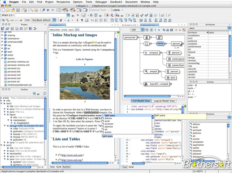Click the insert paragraph pilcrow icon
232x173 pixels.
pyautogui.click(x=82, y=20)
